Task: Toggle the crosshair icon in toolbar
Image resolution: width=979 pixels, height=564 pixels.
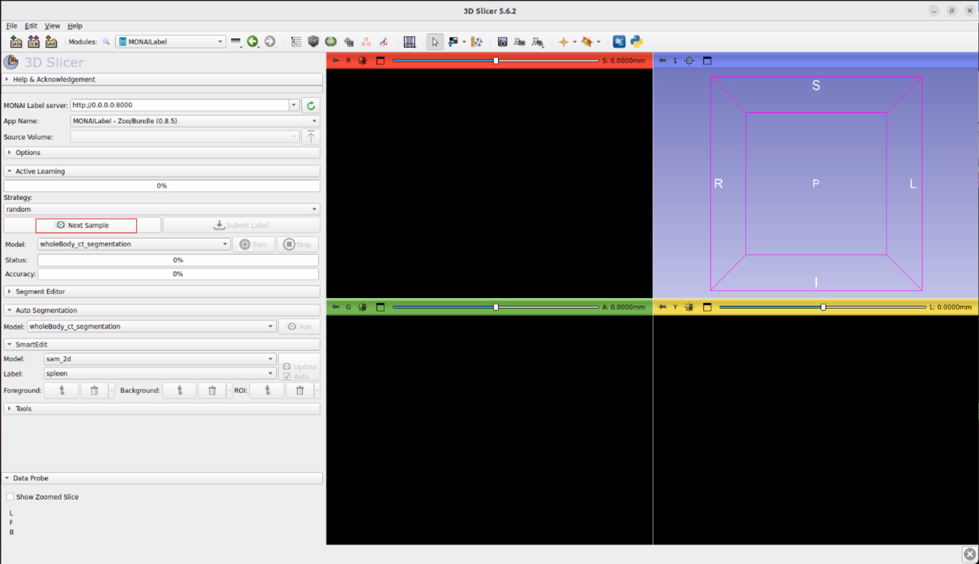Action: (x=563, y=42)
